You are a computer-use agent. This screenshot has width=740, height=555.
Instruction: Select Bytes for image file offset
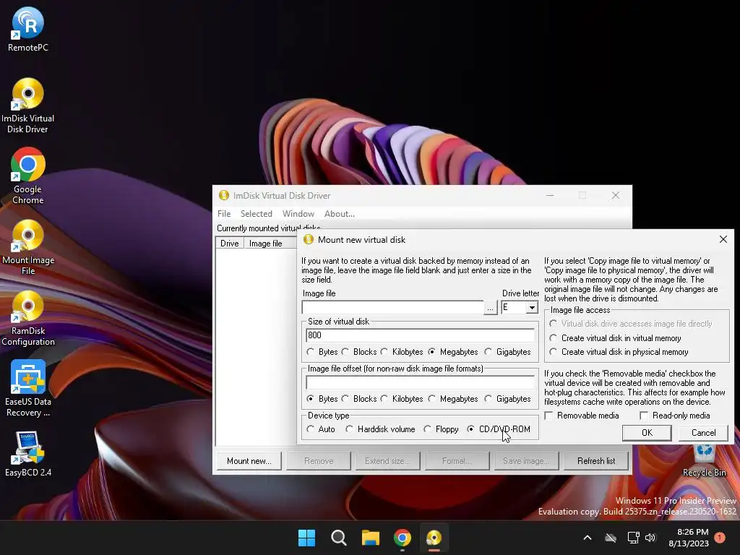(322, 399)
